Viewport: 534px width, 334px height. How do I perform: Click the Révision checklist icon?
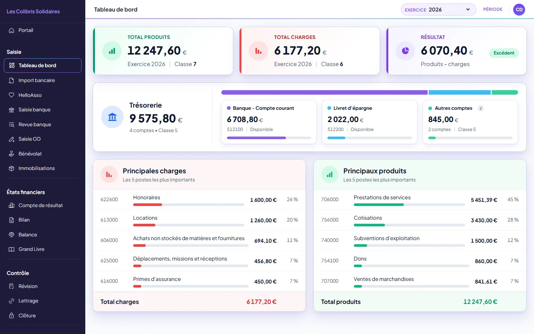pyautogui.click(x=11, y=286)
